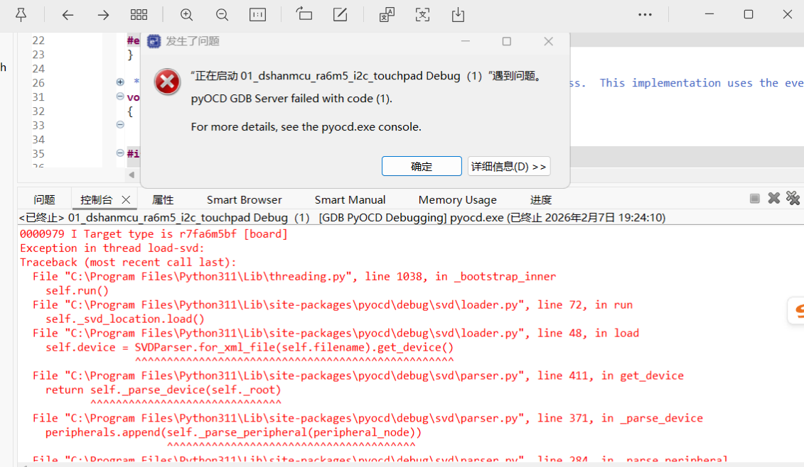Image resolution: width=804 pixels, height=467 pixels.
Task: Rotate the image
Action: (x=304, y=15)
